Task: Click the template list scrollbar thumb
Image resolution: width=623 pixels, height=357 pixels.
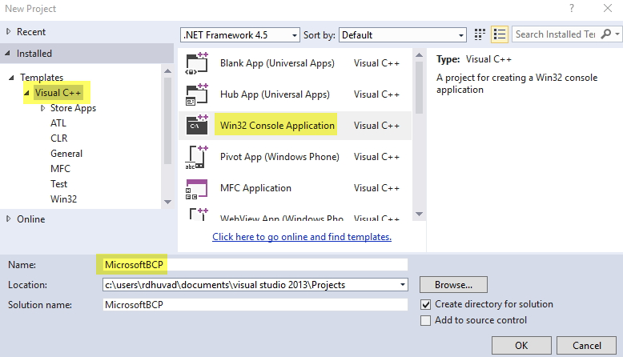Action: [x=419, y=88]
